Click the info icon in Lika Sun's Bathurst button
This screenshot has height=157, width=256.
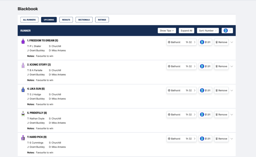tap(169, 90)
